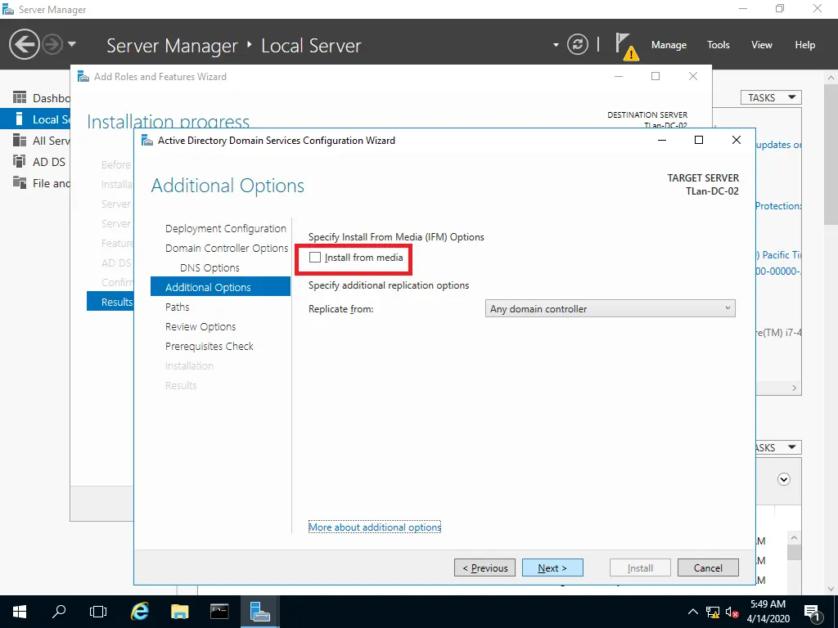Select Domain Controller Options step

pyautogui.click(x=227, y=249)
